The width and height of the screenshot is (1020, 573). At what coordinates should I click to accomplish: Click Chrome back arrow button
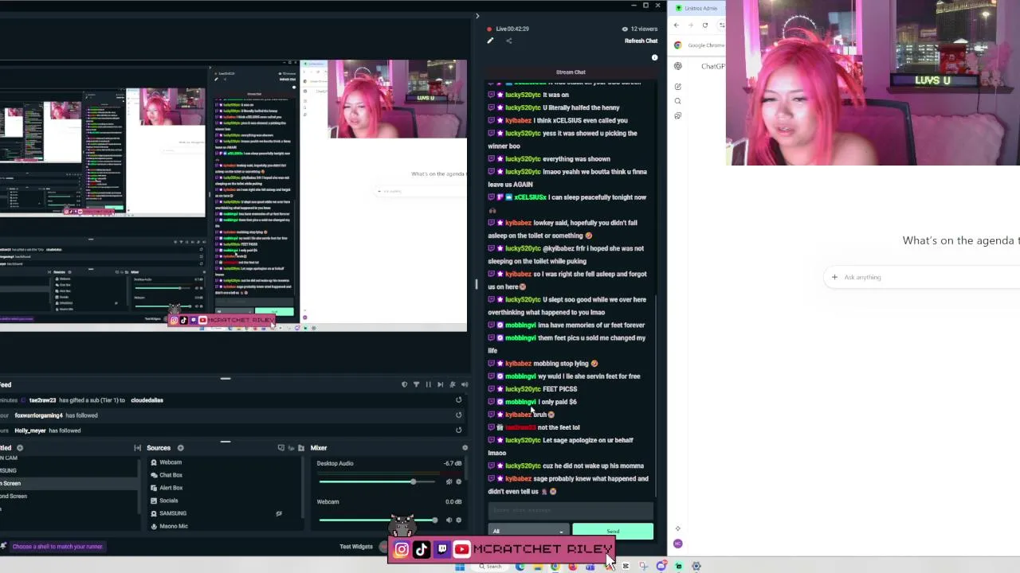677,25
